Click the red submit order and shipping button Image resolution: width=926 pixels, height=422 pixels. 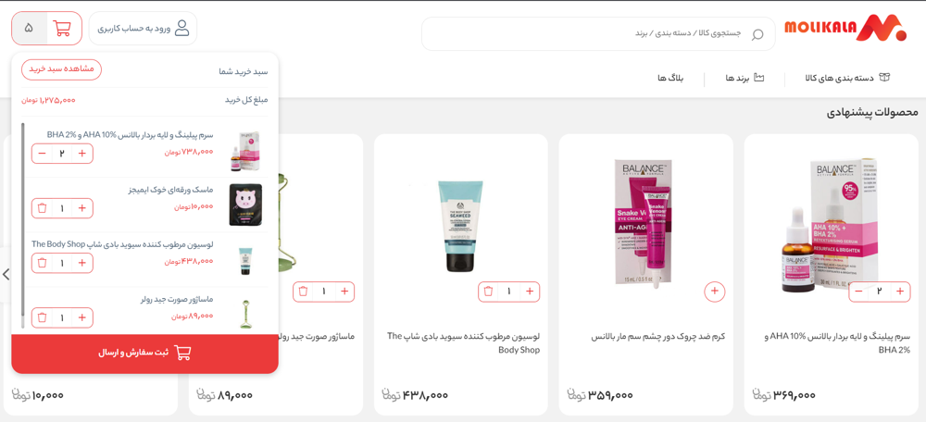click(x=144, y=354)
